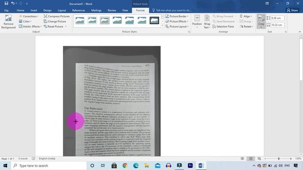The height and width of the screenshot is (170, 303).
Task: Switch to the Insert tab
Action: (34, 10)
